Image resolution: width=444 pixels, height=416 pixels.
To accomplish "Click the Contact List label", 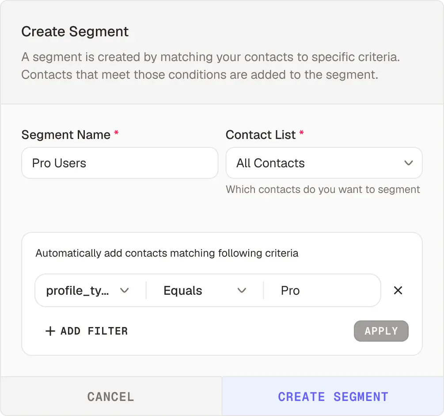I will pos(261,135).
